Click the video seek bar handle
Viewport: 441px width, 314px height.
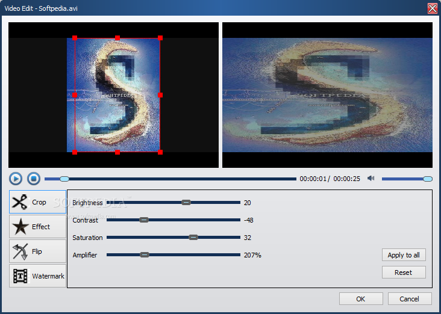coord(64,179)
